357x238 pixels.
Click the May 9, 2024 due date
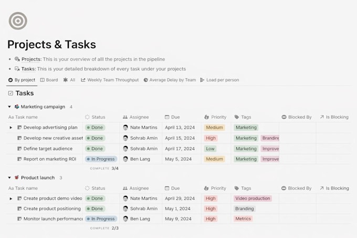(x=178, y=219)
